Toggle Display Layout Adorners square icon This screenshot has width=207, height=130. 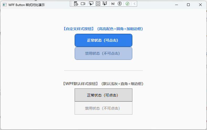pos(98,4)
